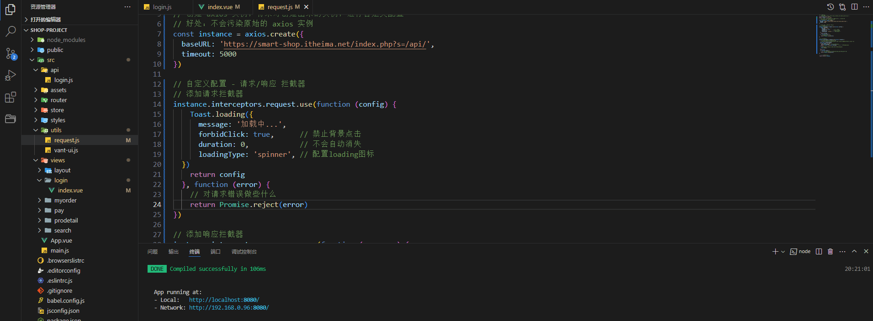Image resolution: width=873 pixels, height=321 pixels.
Task: Open the Source Control view
Action: tap(10, 53)
